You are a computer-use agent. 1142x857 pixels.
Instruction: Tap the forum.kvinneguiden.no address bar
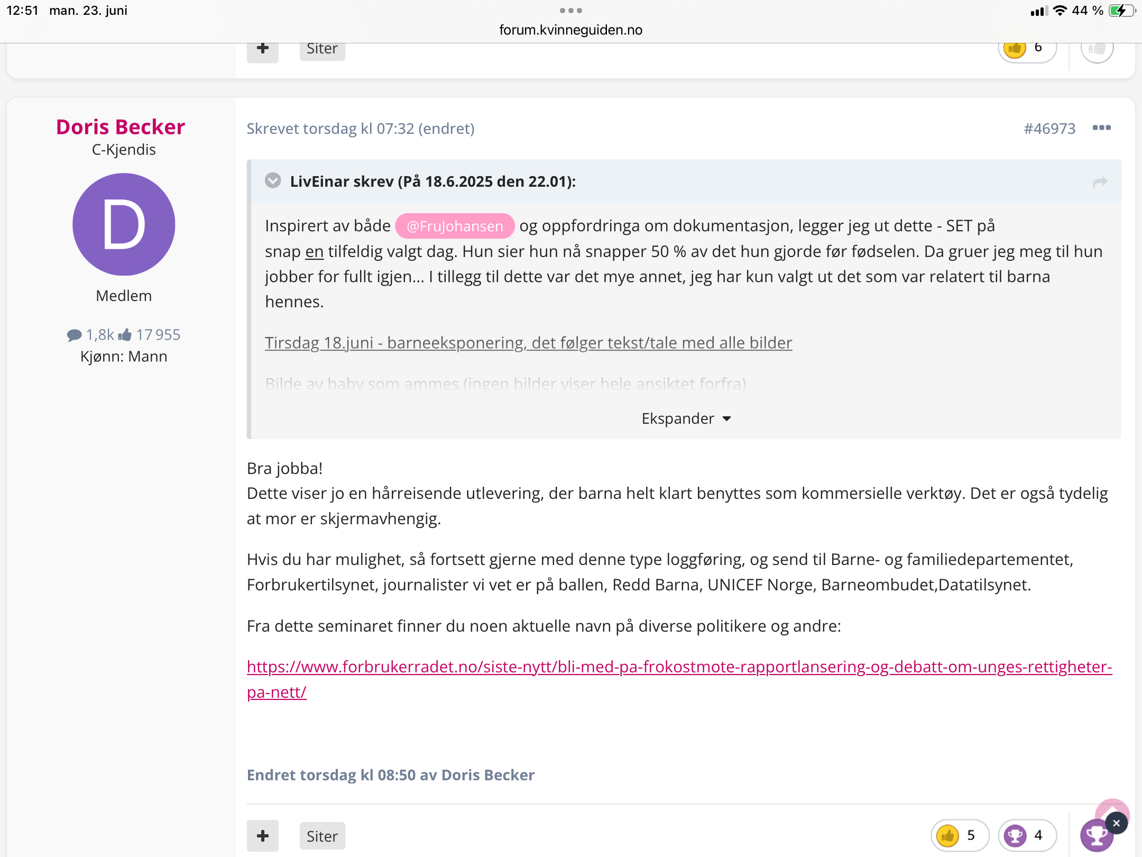pyautogui.click(x=571, y=30)
